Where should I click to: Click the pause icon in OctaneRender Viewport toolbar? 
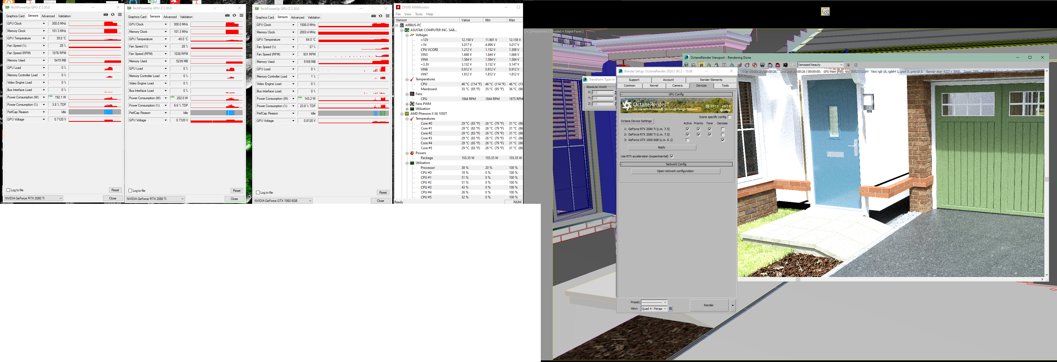coord(724,65)
